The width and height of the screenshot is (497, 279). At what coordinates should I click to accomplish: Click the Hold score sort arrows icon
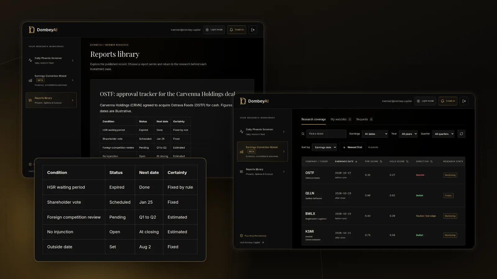407,162
